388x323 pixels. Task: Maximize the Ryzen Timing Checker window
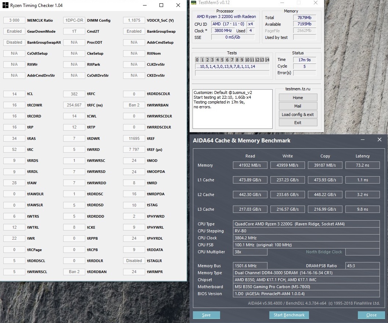coord(161,5)
